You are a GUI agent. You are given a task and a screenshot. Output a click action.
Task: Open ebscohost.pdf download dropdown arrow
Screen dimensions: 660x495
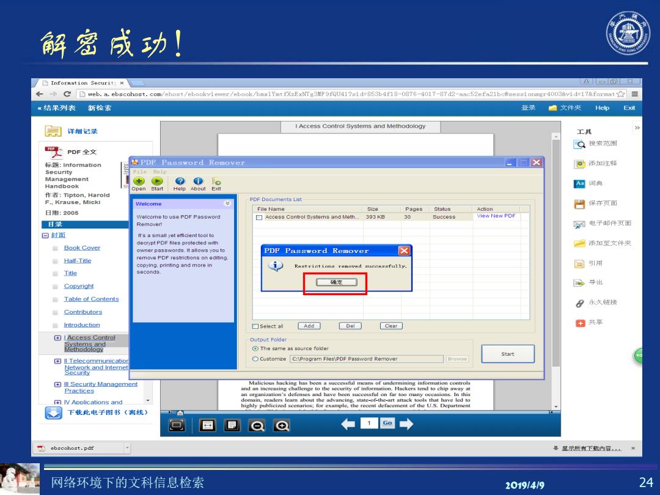click(x=127, y=448)
